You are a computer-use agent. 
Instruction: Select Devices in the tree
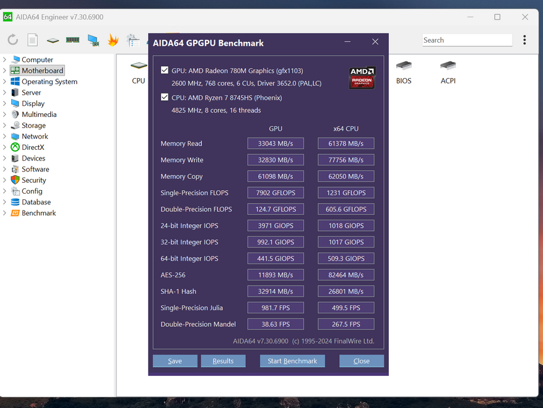click(33, 158)
